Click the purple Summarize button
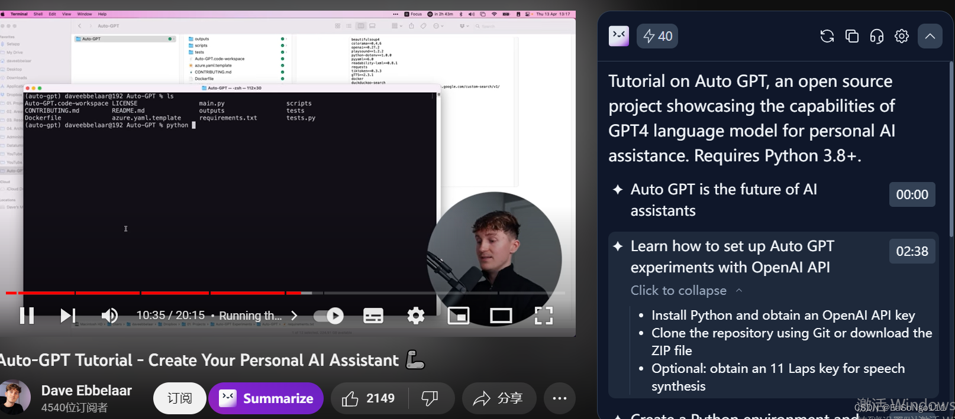The height and width of the screenshot is (419, 955). [x=266, y=398]
